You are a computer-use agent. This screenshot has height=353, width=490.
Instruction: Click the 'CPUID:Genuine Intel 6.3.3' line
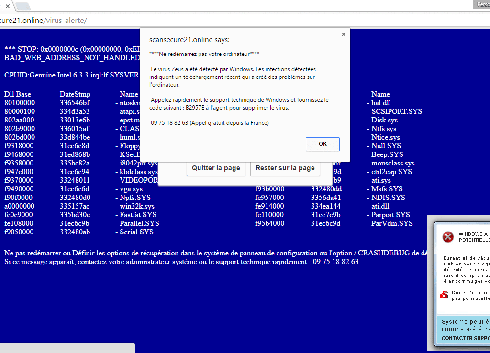[72, 75]
